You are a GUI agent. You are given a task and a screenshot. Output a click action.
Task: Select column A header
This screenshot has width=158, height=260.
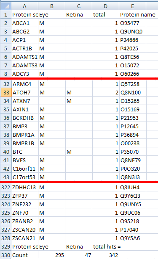coord(24,6)
